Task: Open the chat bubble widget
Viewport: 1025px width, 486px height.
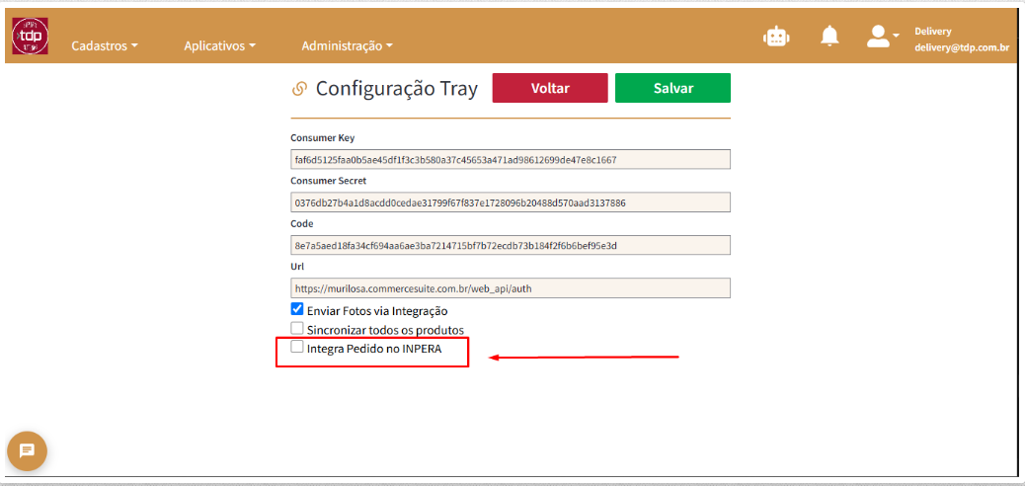Action: pyautogui.click(x=27, y=451)
